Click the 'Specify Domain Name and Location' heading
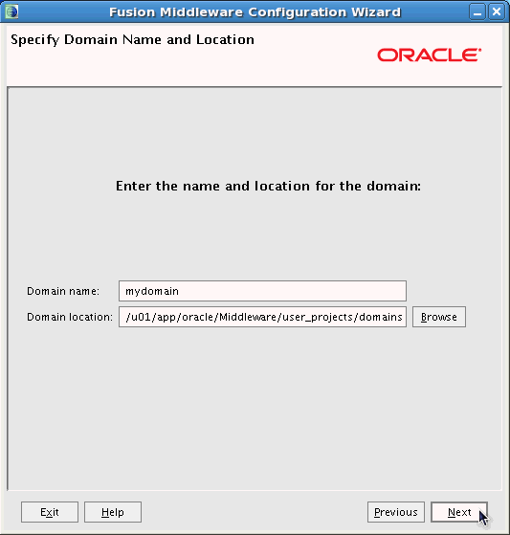The height and width of the screenshot is (535, 510). point(132,40)
